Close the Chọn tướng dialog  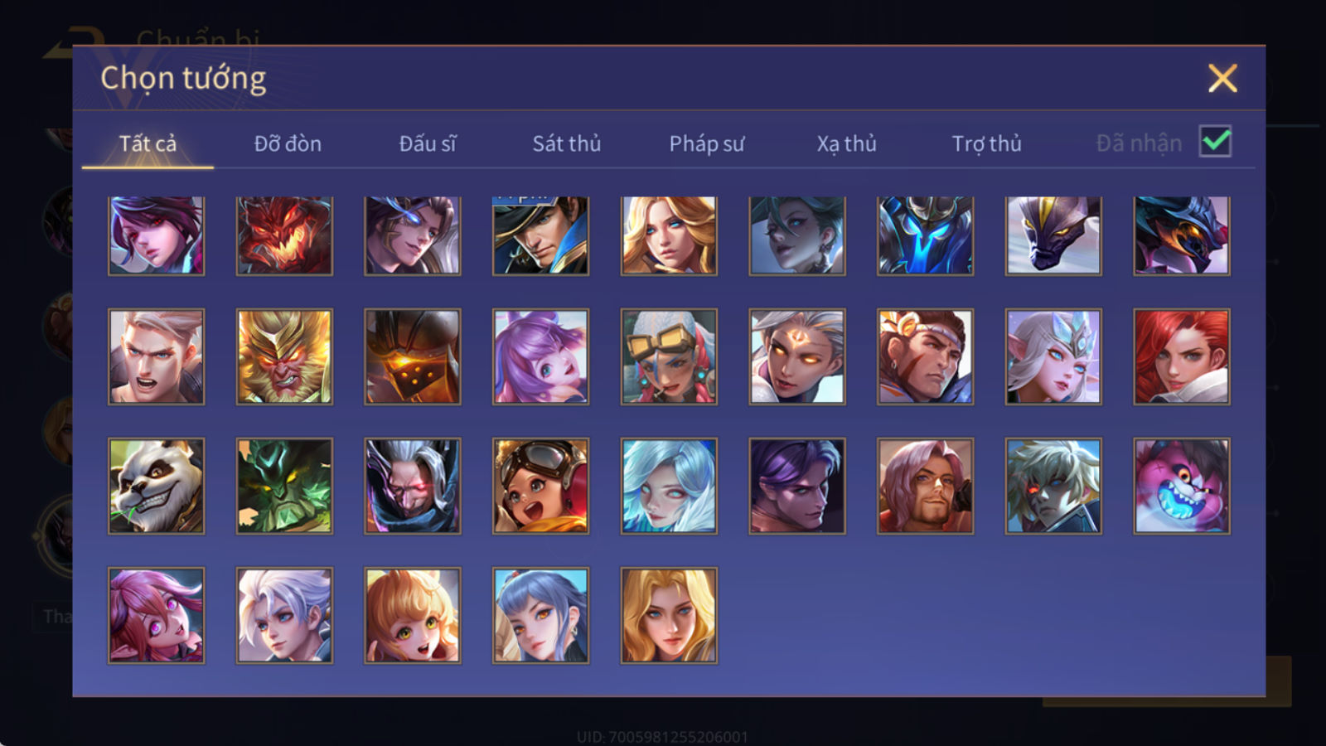[x=1222, y=78]
